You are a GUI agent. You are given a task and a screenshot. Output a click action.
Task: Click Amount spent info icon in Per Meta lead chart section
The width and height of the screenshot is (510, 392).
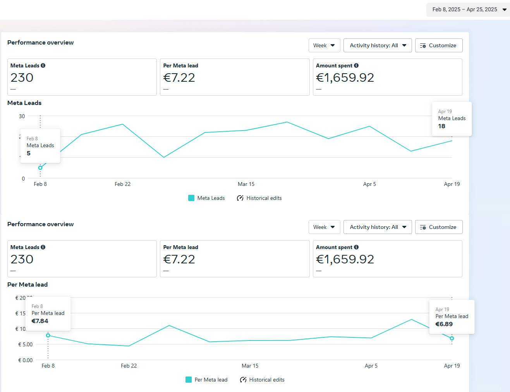click(x=356, y=247)
